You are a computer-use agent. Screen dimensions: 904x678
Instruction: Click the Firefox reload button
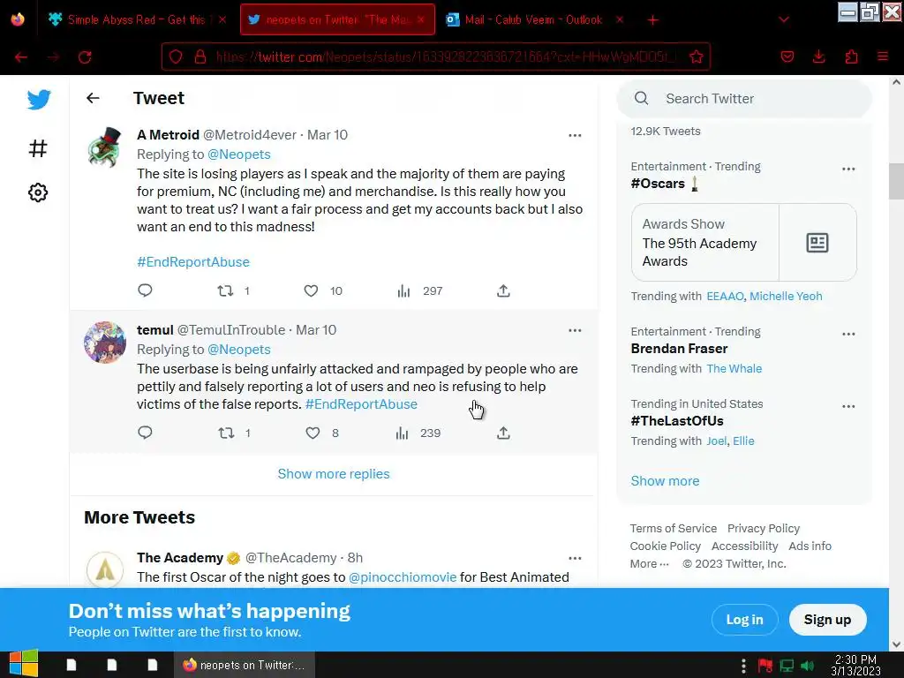click(x=85, y=57)
